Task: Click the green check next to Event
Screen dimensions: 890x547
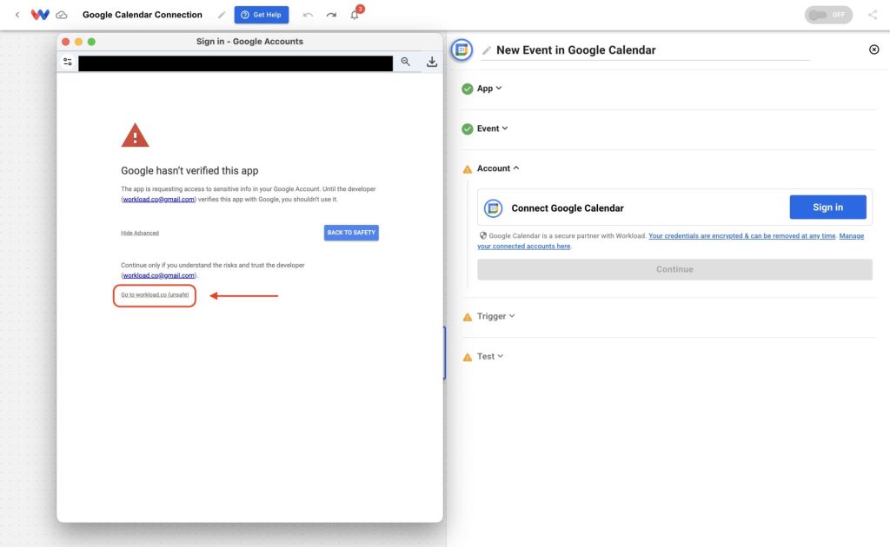Action: tap(467, 129)
